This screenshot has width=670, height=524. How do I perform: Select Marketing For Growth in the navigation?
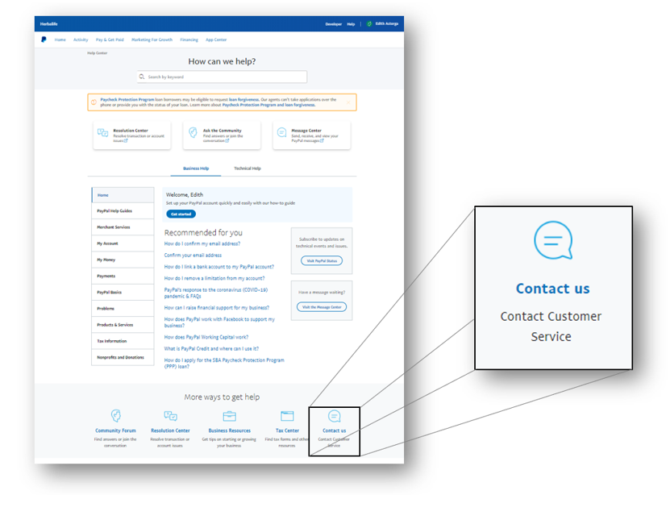coord(152,40)
